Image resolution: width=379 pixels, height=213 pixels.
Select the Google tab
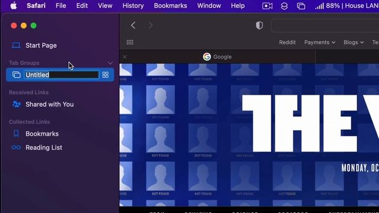pyautogui.click(x=217, y=57)
